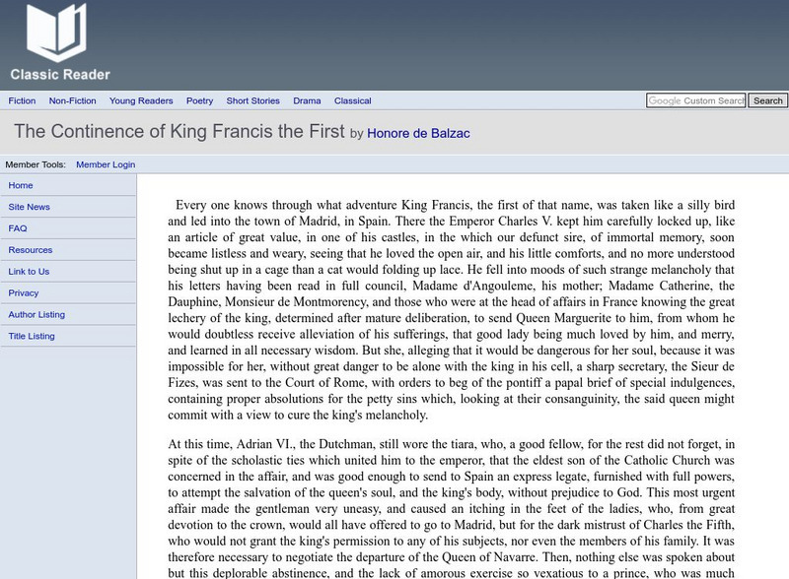This screenshot has width=789, height=579.
Task: Click the 'Member Tools:' label
Action: (36, 164)
